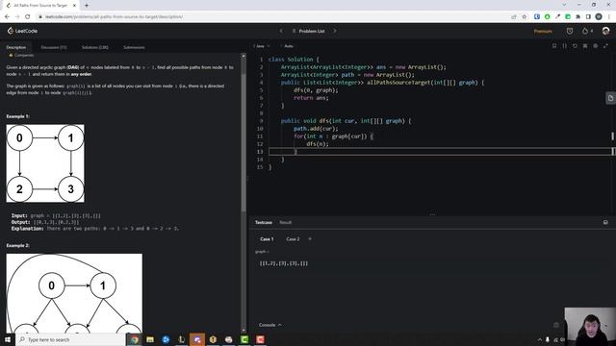
Task: Go to the next problem arrow
Action: point(335,31)
